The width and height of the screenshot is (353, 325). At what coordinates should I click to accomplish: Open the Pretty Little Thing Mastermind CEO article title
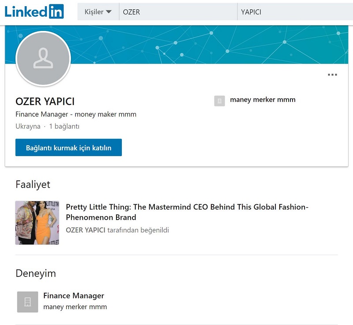tap(187, 212)
